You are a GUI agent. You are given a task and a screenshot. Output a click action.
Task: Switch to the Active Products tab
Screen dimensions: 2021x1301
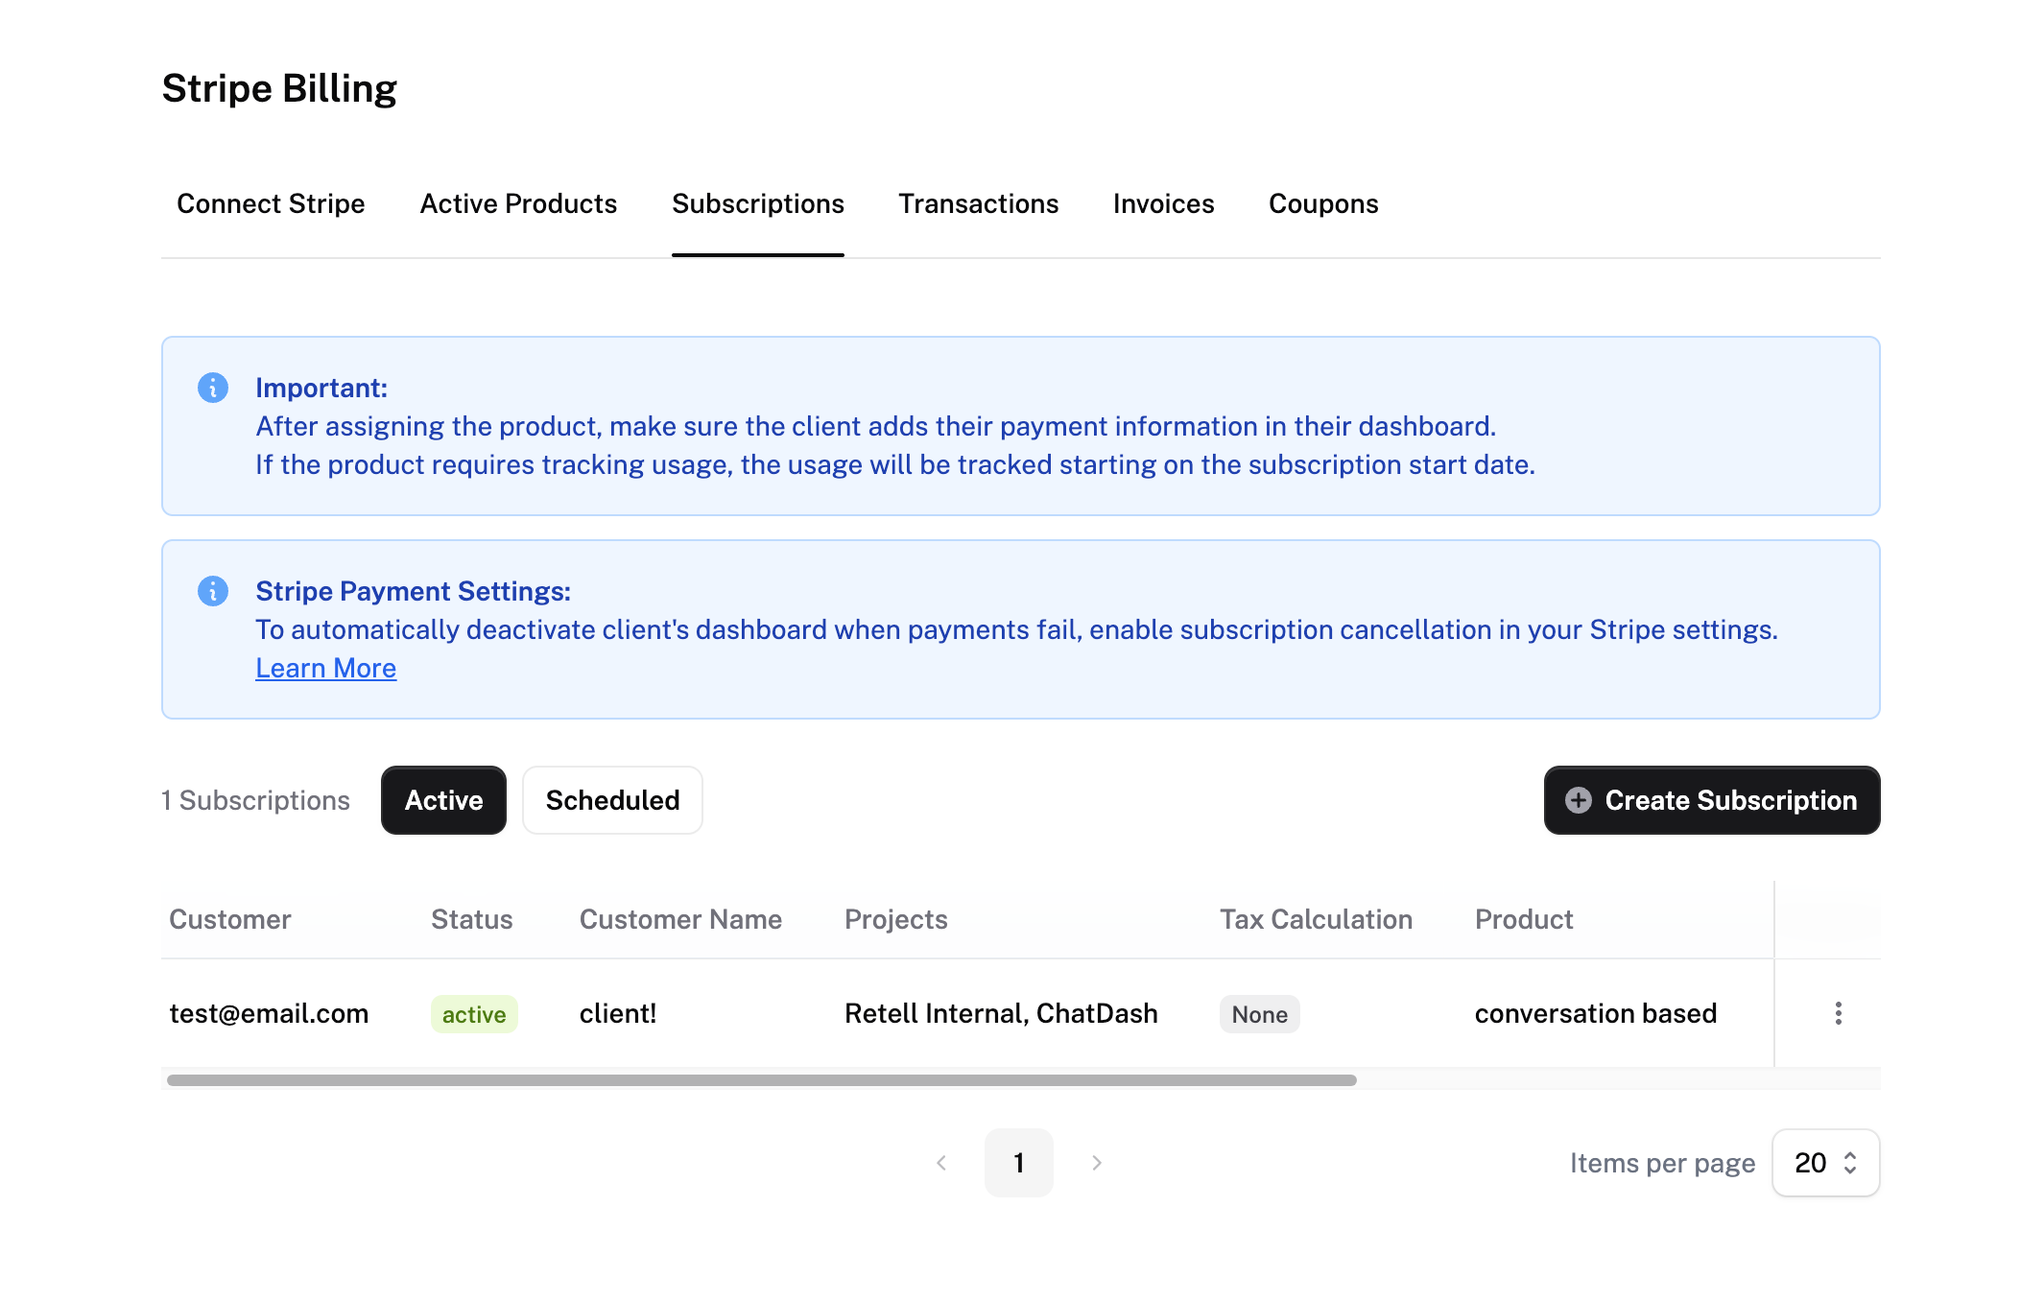click(x=518, y=203)
